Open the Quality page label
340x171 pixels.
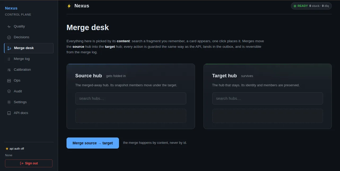click(x=19, y=26)
